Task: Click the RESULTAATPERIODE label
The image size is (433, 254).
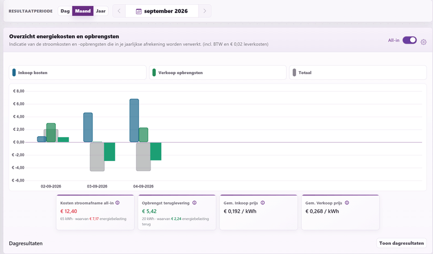Action: [31, 11]
